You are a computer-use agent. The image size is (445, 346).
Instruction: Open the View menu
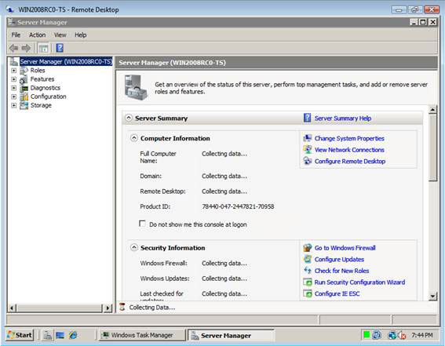click(x=60, y=35)
